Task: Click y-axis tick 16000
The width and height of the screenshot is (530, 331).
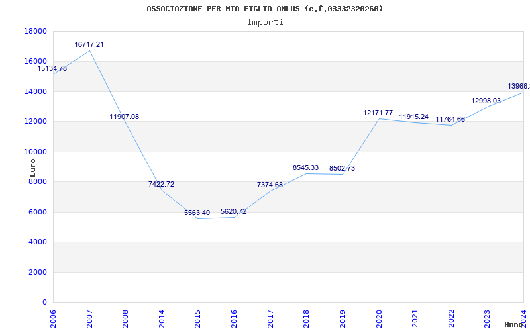Action: click(x=35, y=62)
